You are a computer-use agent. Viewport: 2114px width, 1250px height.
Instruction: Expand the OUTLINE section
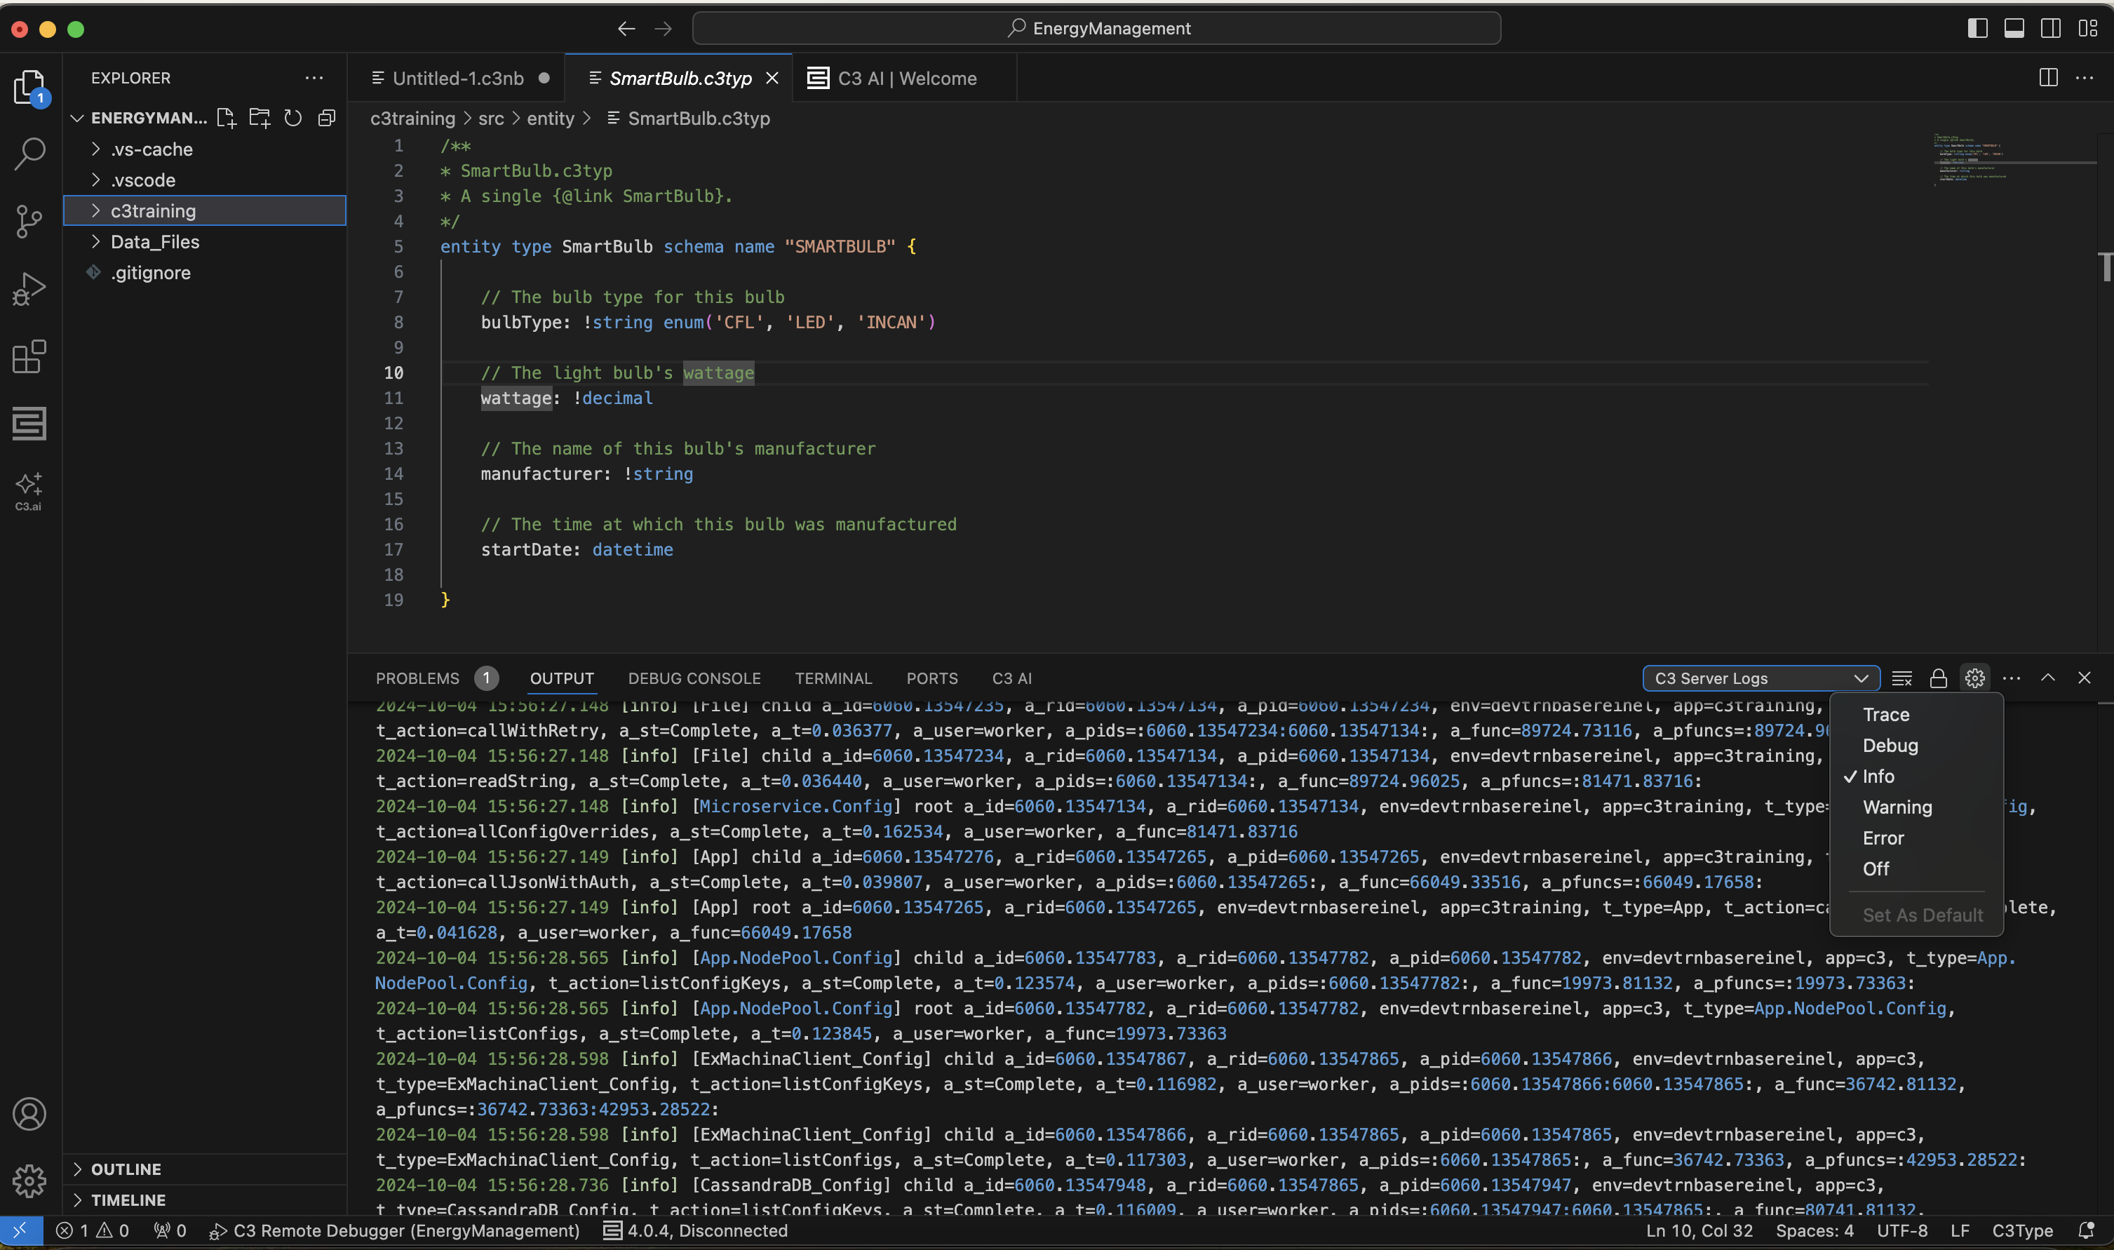coord(126,1169)
